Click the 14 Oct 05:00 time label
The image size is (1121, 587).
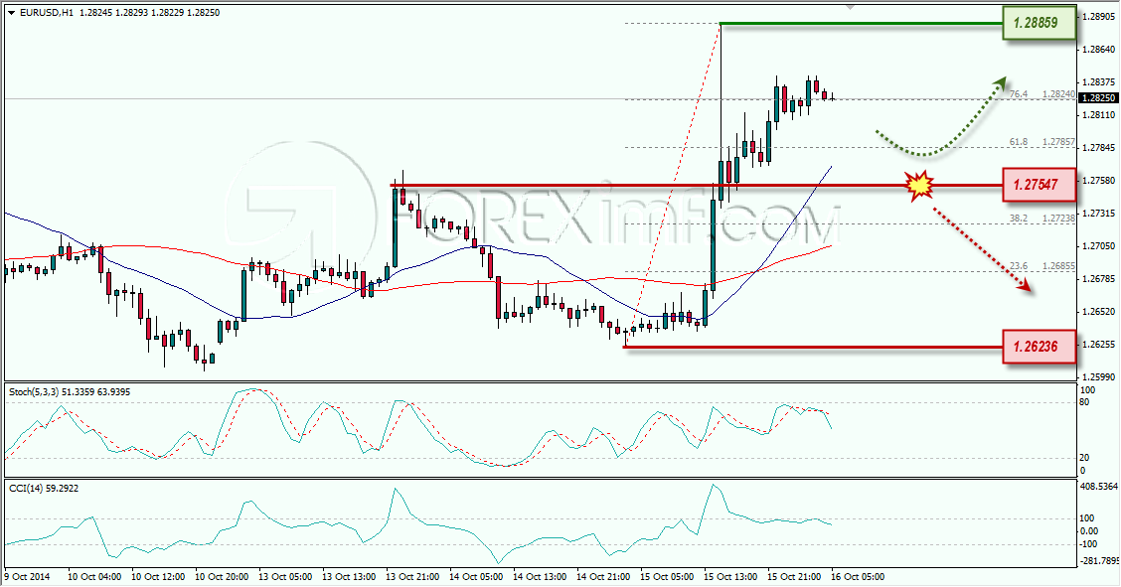(x=476, y=577)
